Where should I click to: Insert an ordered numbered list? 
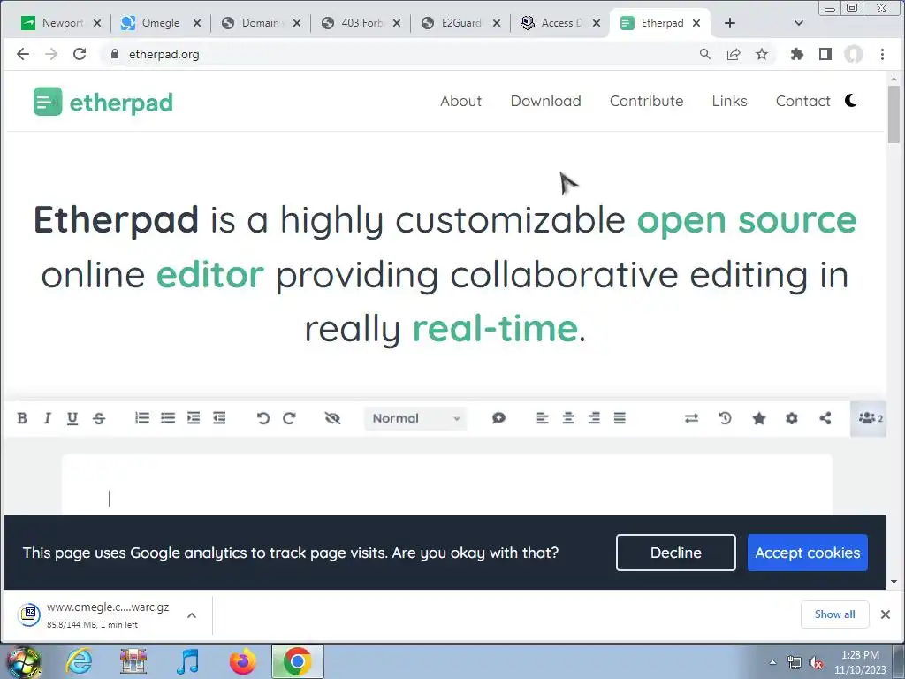(x=142, y=418)
